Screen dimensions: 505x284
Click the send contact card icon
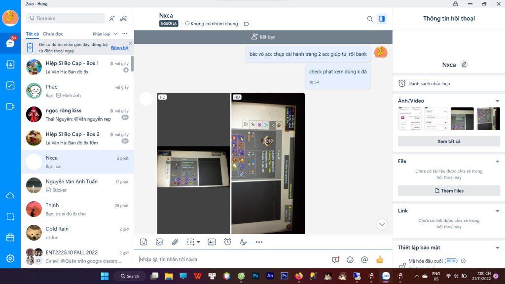coord(212,242)
